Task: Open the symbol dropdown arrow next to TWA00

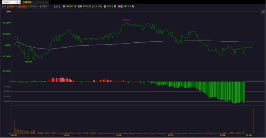Action: tap(14, 2)
